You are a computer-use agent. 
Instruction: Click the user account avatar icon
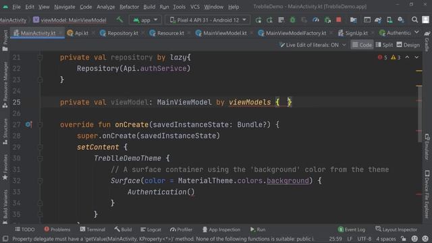click(x=426, y=20)
